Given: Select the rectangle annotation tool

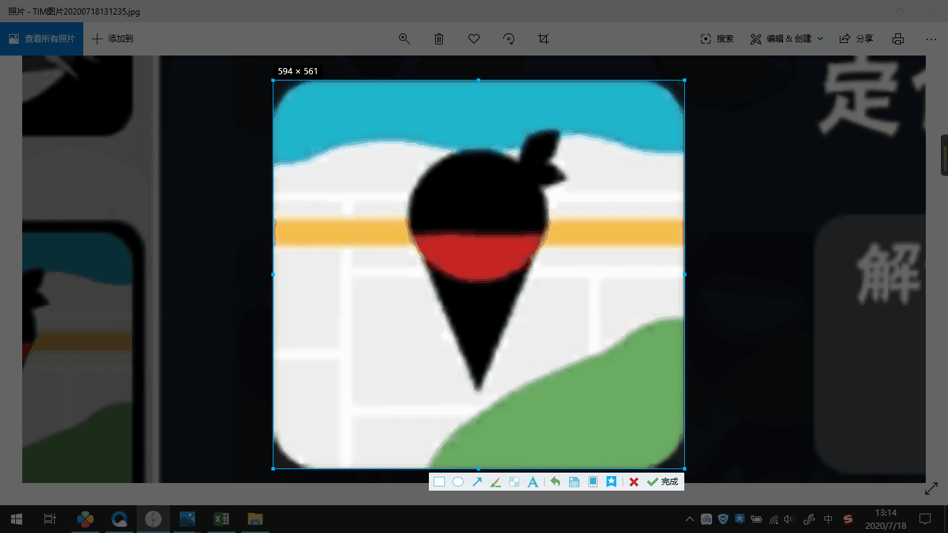Looking at the screenshot, I should [439, 482].
